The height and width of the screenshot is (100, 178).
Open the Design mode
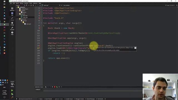pos(12,19)
